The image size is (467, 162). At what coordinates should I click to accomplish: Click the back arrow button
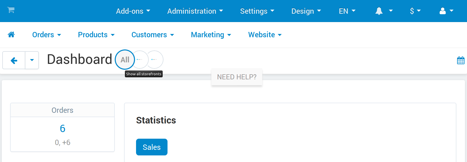pos(14,60)
